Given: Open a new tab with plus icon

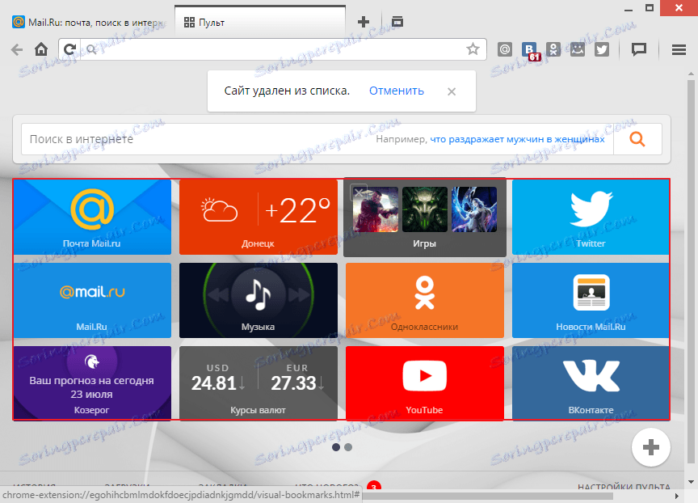Looking at the screenshot, I should [x=364, y=22].
